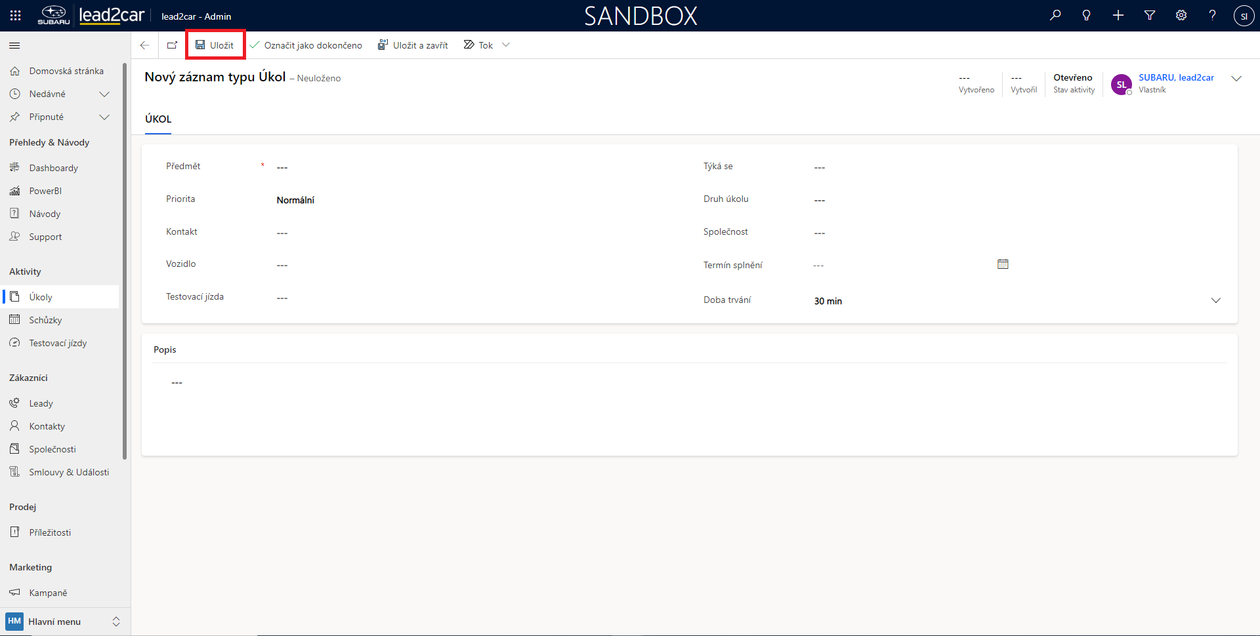Click the plus quick create icon

tap(1118, 16)
